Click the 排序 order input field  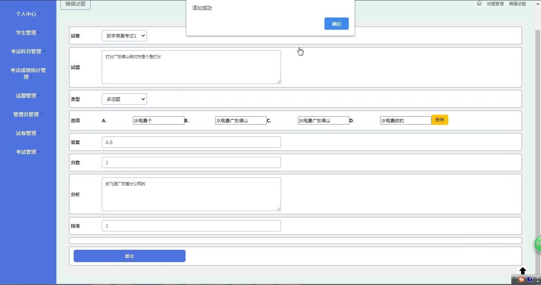tap(191, 226)
